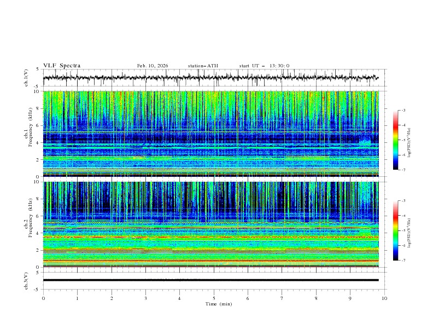433x335 pixels.
Task: Click the ch.2 lower colorbar
Action: click(395, 230)
